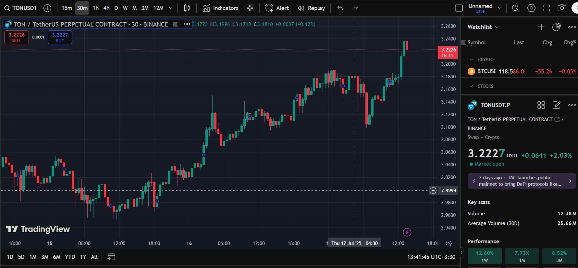Screen dimensions: 578x268
Task: Expand the news item chevron arrow
Action: pyautogui.click(x=570, y=181)
